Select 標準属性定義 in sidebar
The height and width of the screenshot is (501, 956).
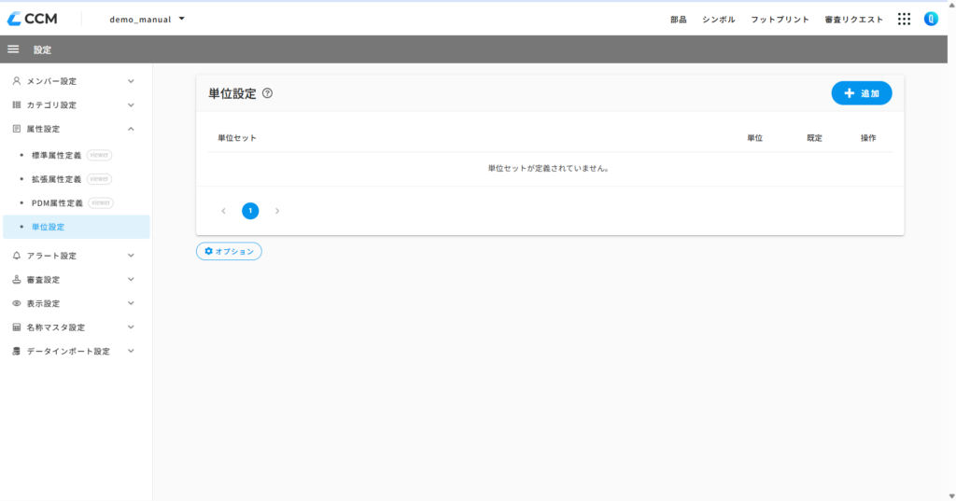56,155
